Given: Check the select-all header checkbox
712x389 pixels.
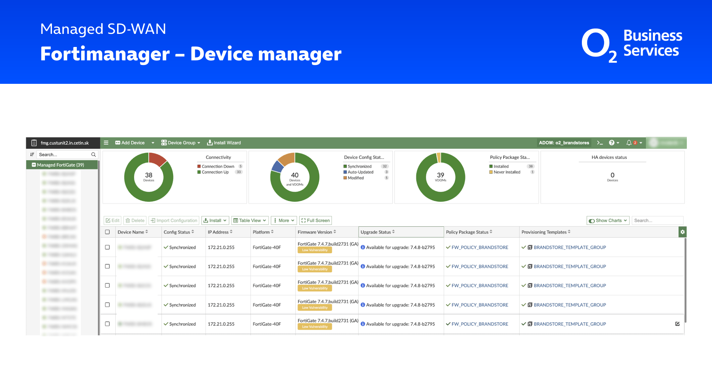Looking at the screenshot, I should [x=107, y=232].
